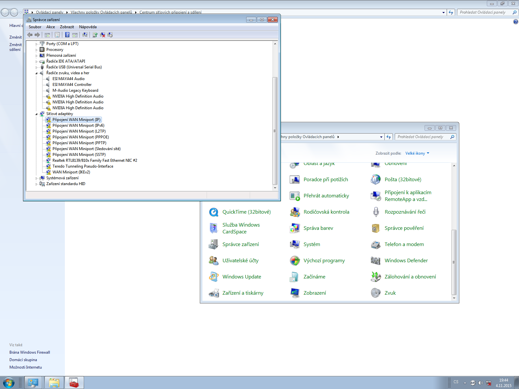This screenshot has width=519, height=389.
Task: Click the blue help icon in toolbar
Action: pos(67,35)
